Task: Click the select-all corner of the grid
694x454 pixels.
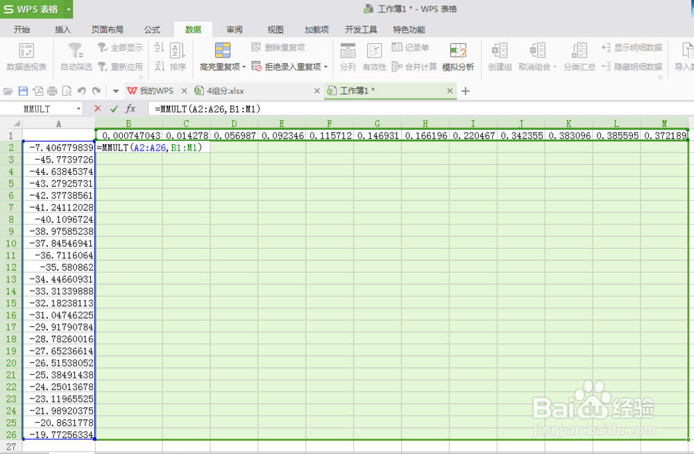Action: click(x=11, y=124)
